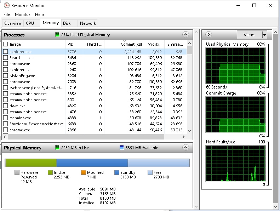280x211 pixels.
Task: Check the MsMpEng.exe checkbox
Action: click(6, 75)
